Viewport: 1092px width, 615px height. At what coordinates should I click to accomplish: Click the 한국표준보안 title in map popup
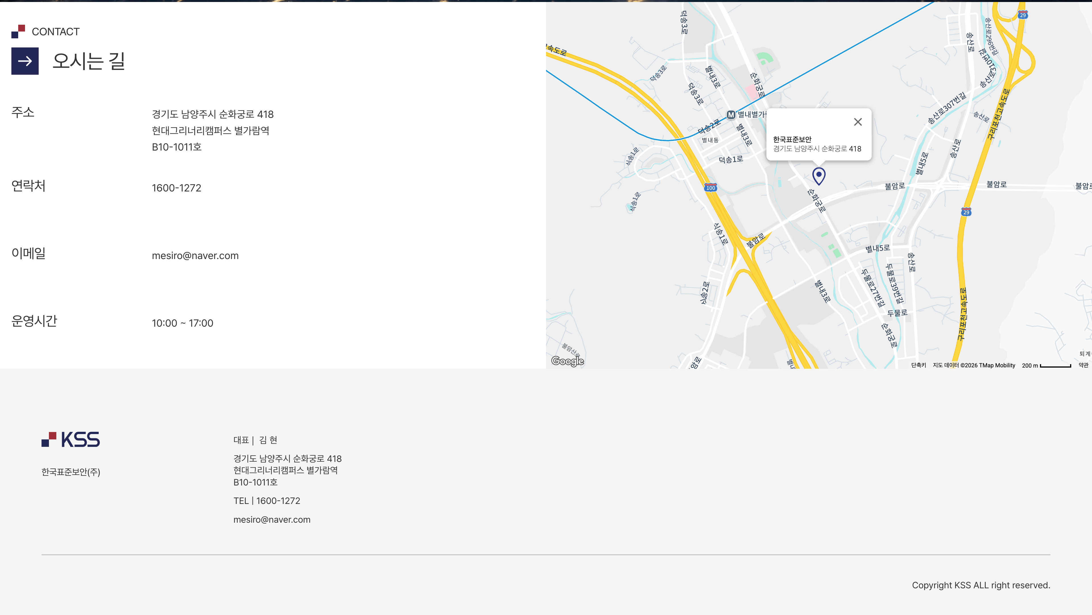point(792,139)
